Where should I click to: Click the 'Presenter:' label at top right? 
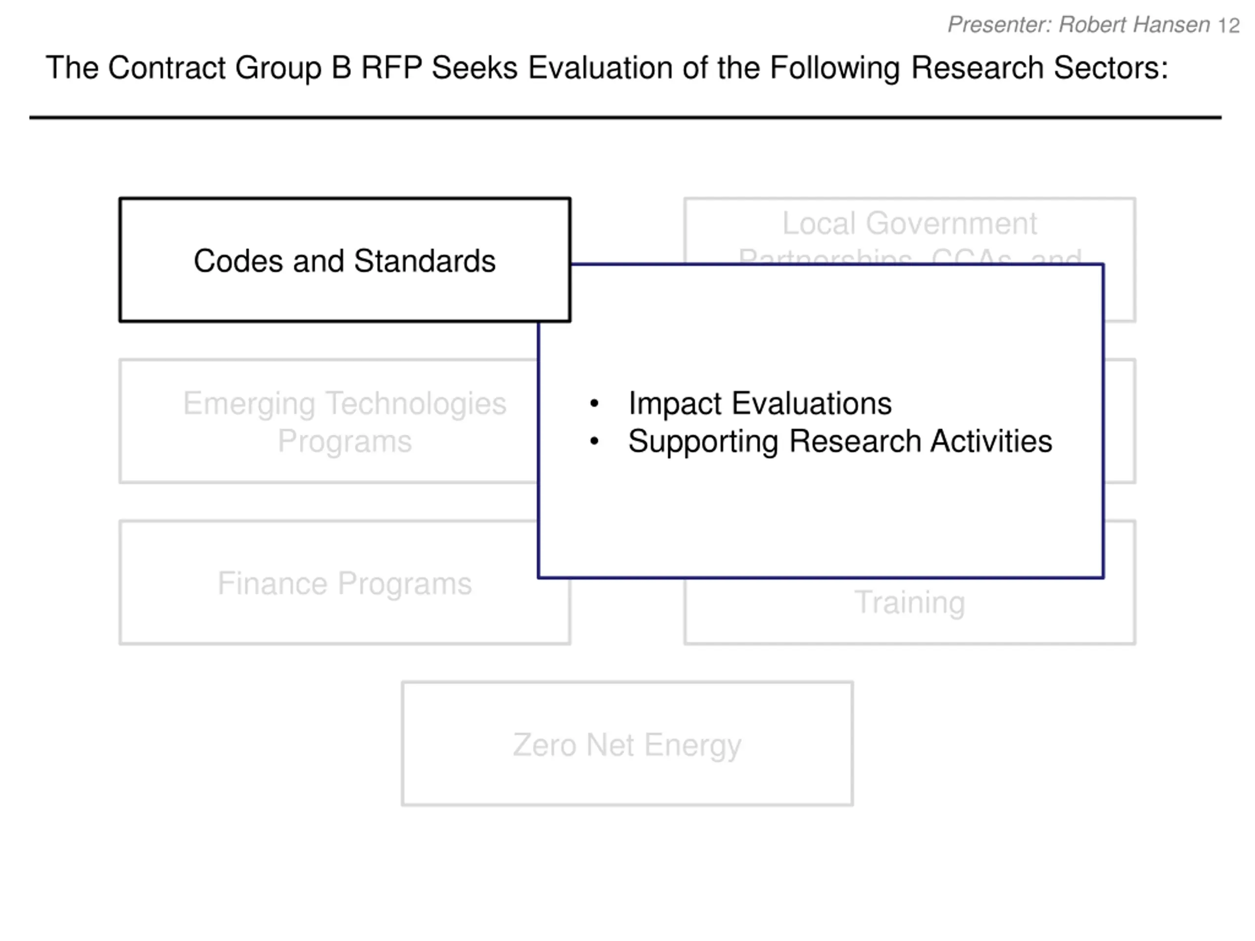[1000, 25]
